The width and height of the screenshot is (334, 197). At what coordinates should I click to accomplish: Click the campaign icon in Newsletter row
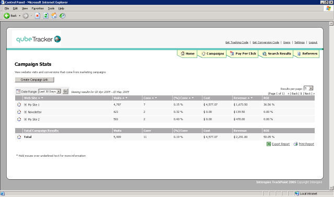pos(19,112)
